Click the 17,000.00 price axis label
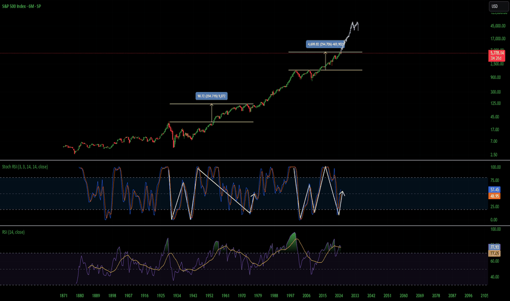Image resolution: width=510 pixels, height=301 pixels. (498, 39)
